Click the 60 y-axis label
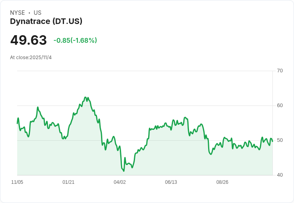The height and width of the screenshot is (203, 294). [280, 105]
